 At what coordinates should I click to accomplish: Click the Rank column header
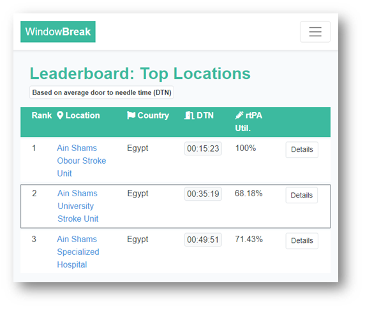pyautogui.click(x=41, y=115)
